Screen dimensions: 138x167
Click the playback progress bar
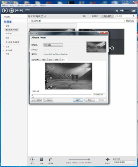pyautogui.click(x=69, y=12)
